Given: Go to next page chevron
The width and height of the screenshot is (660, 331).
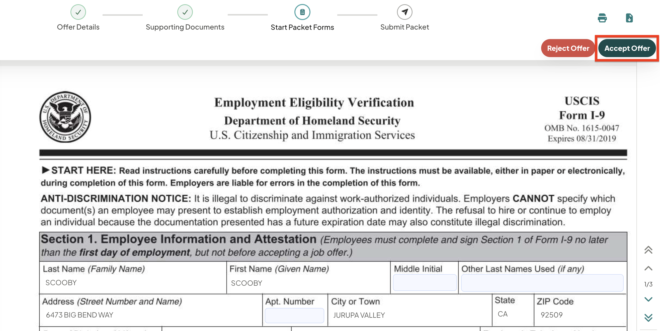Looking at the screenshot, I should (648, 299).
